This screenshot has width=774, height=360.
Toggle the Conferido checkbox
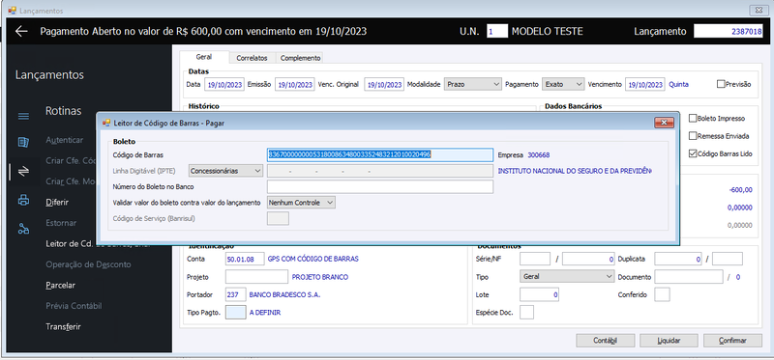662,295
